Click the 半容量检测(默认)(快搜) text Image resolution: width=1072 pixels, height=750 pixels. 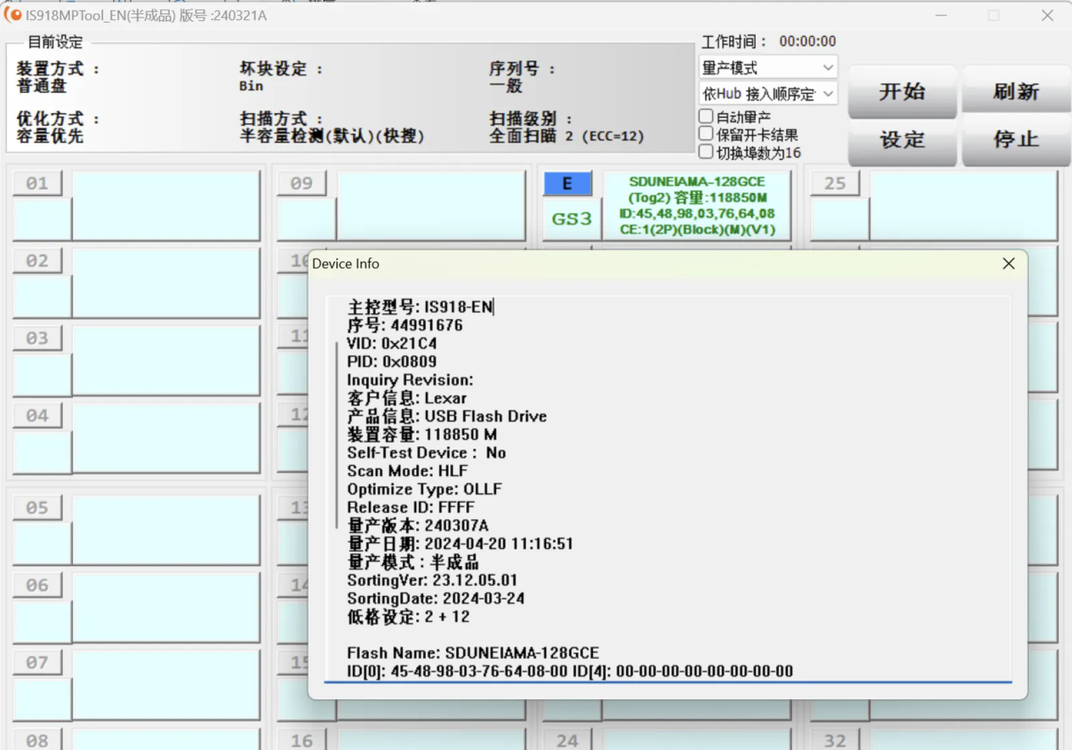[332, 136]
